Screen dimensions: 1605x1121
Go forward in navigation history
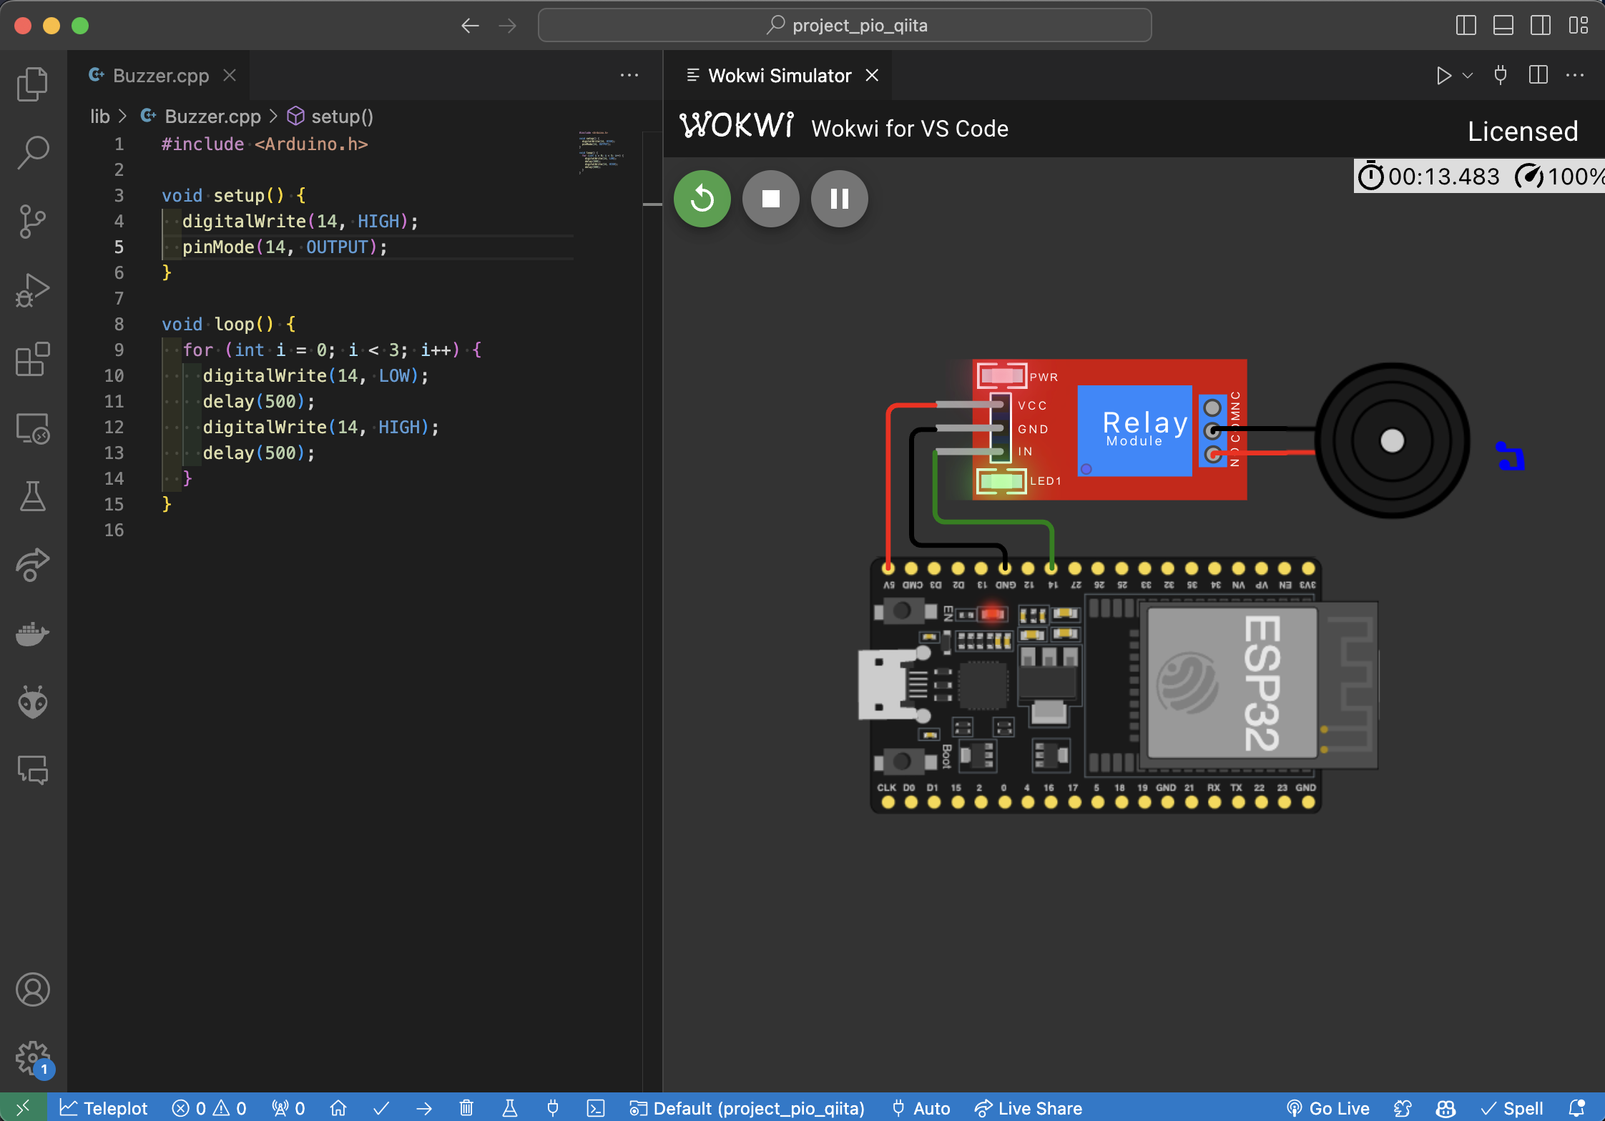pyautogui.click(x=507, y=26)
